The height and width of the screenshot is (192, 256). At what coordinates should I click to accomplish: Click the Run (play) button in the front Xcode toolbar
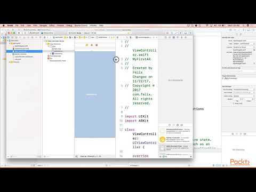coord(19,33)
